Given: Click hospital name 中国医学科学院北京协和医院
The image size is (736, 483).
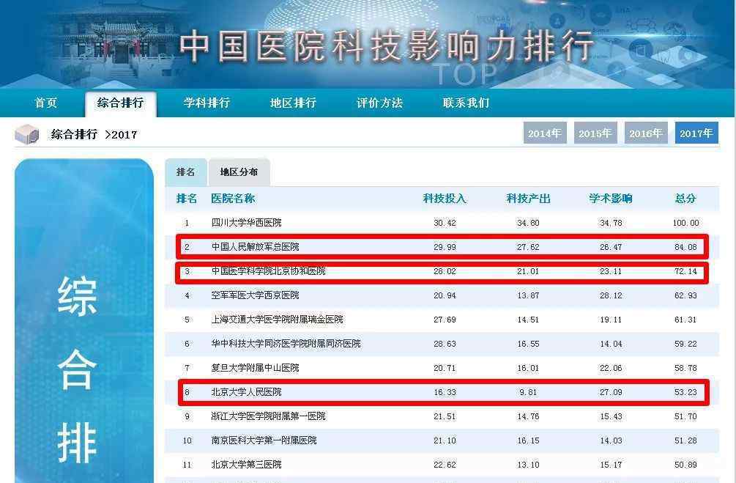Looking at the screenshot, I should (269, 271).
